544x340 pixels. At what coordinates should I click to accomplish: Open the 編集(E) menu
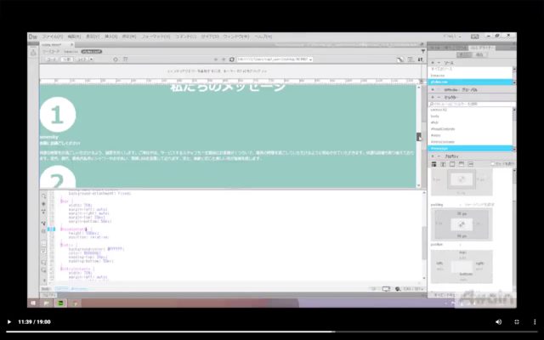point(74,37)
